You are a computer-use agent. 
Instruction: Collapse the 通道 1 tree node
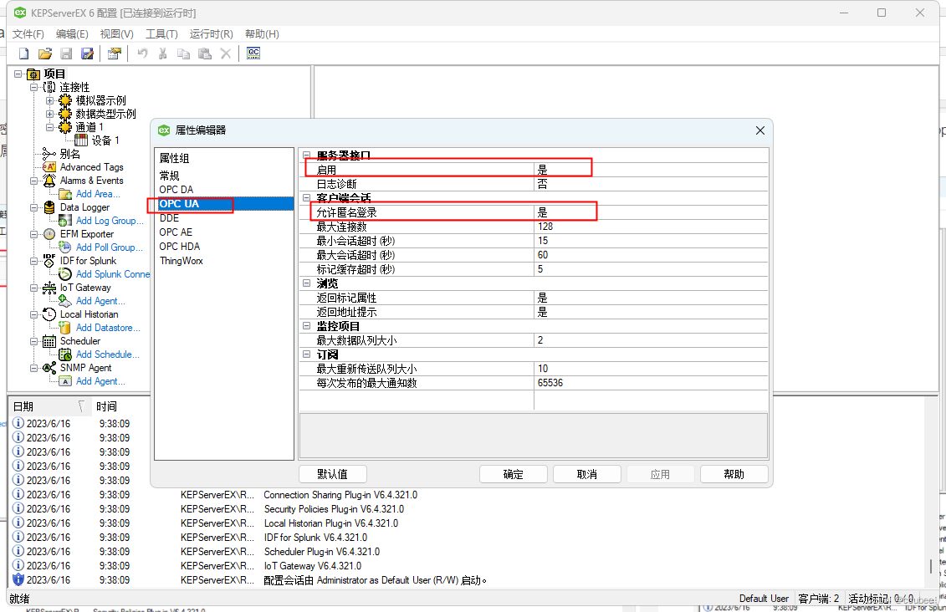49,127
